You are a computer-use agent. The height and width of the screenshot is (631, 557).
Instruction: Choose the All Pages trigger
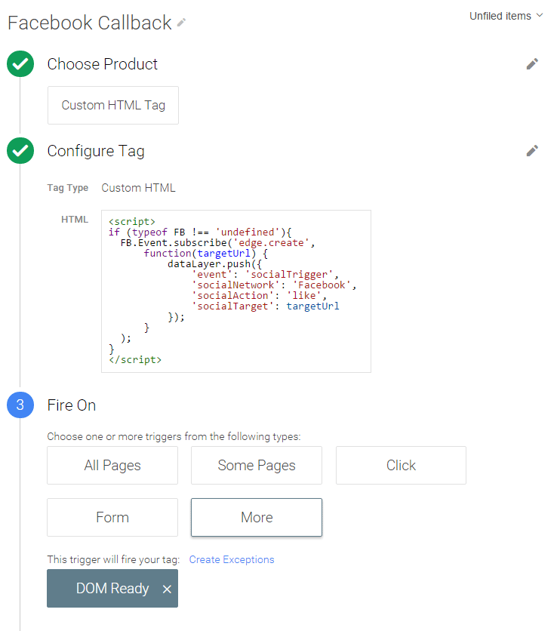click(112, 465)
